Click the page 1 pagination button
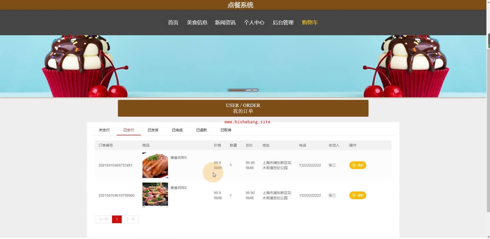The height and width of the screenshot is (239, 490). coord(117,219)
